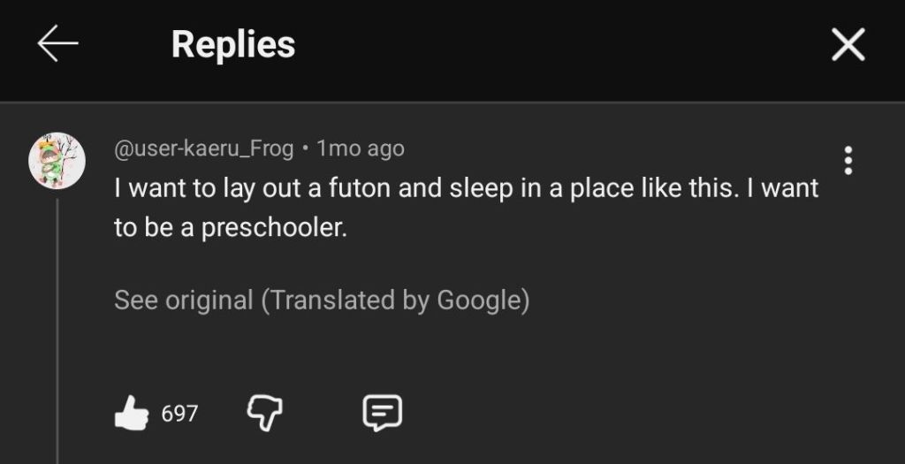
Task: Open the commenter's frog profile avatar
Action: 57,162
